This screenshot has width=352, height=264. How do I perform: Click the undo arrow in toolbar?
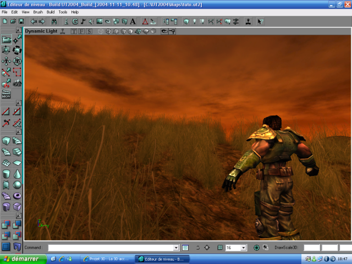34,21
